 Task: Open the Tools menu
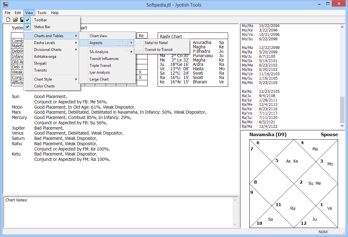42,13
